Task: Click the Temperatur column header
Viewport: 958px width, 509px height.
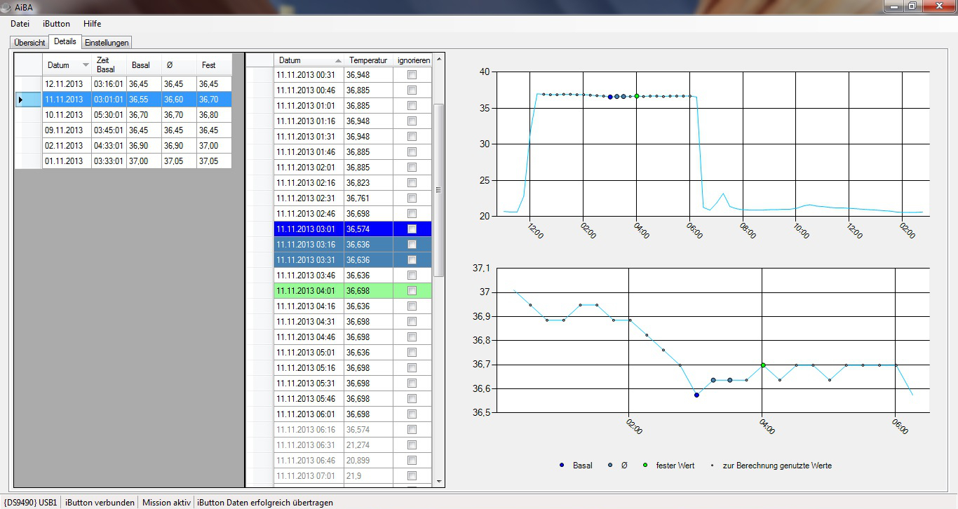Action: tap(368, 60)
